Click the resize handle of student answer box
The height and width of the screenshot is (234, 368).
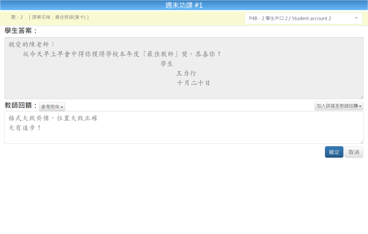(x=362, y=97)
